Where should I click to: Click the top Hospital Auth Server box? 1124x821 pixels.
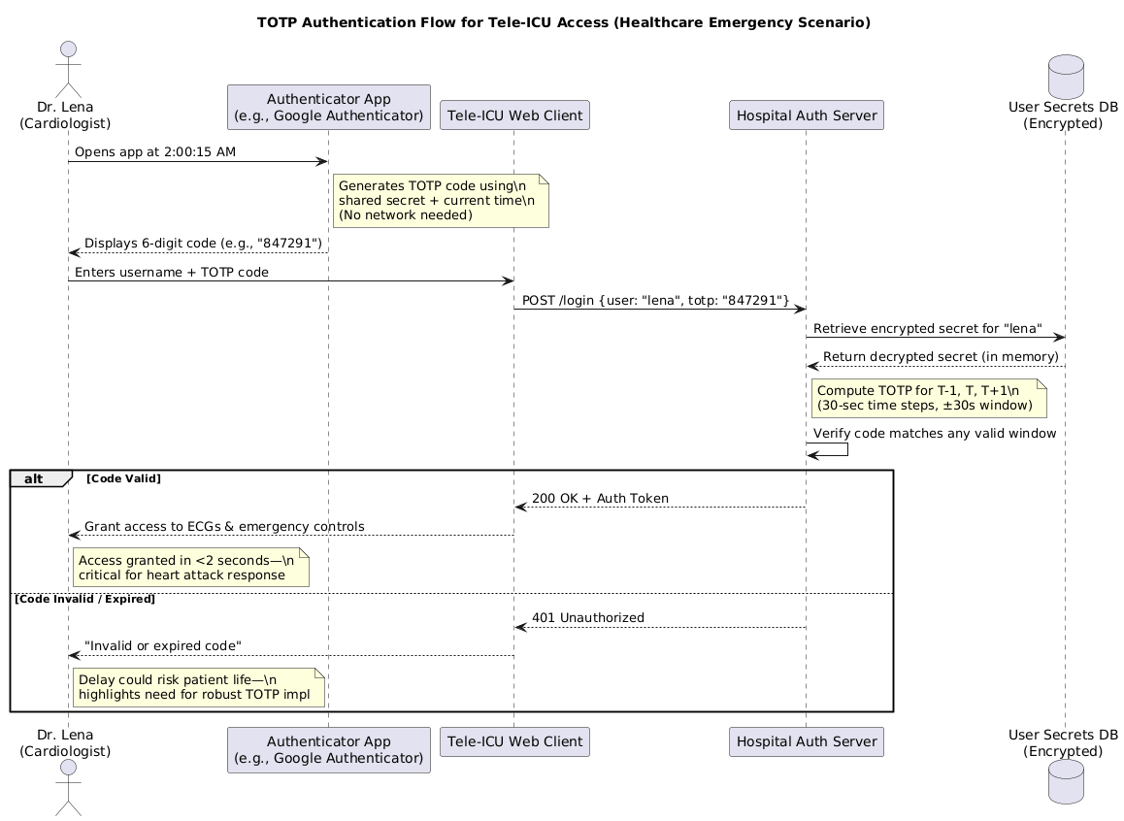(x=806, y=115)
